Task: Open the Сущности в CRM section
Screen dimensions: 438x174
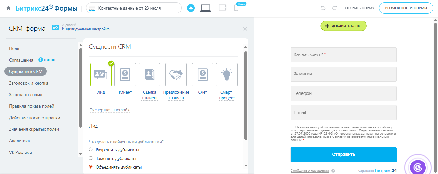Action: [26, 71]
